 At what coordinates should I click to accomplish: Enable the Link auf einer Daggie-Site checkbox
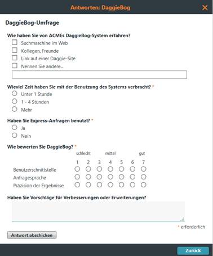tap(15, 58)
